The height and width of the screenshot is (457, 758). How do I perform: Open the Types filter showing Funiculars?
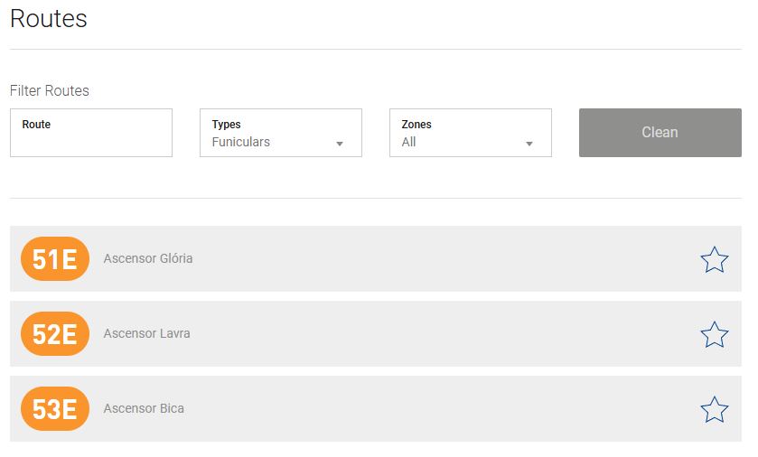click(x=271, y=142)
